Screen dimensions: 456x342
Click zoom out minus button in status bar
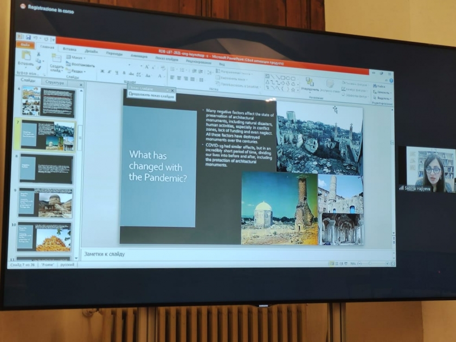coord(359,263)
